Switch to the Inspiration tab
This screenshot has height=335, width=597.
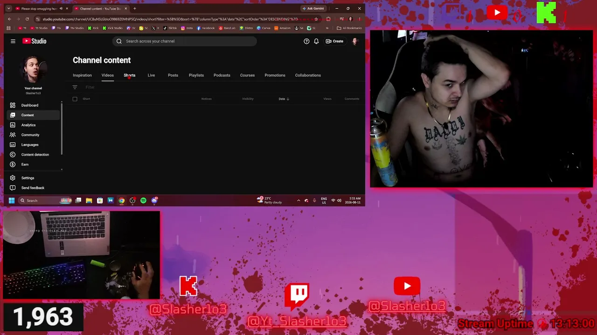(x=82, y=75)
